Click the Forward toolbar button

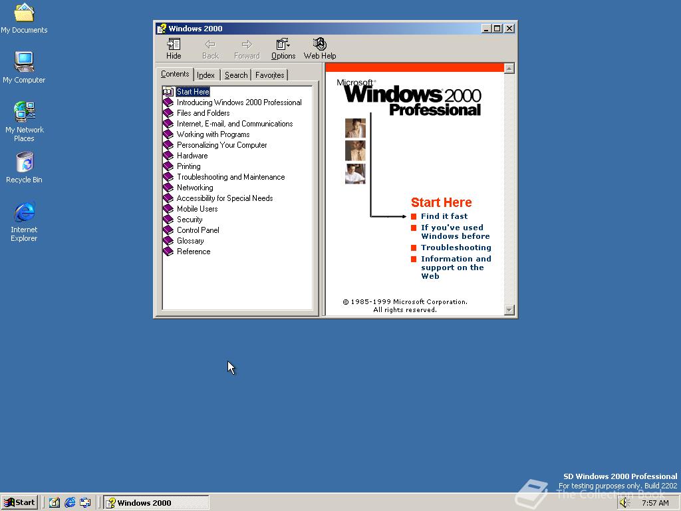[x=247, y=49]
